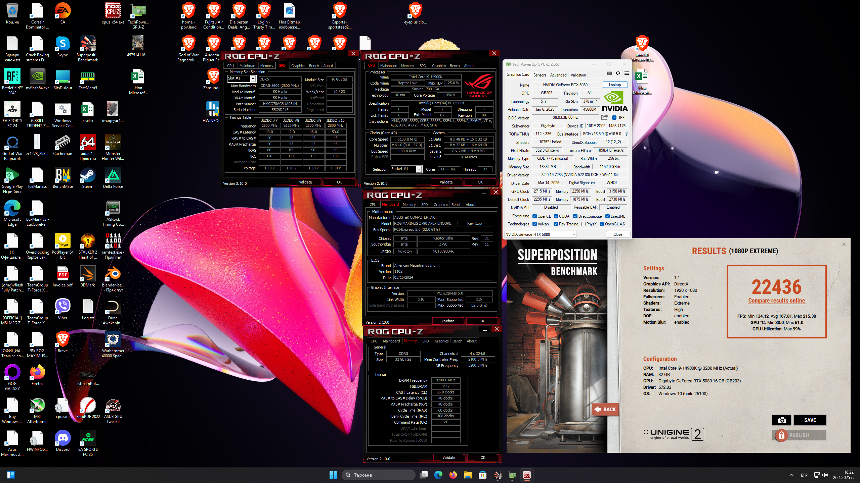The height and width of the screenshot is (483, 860).
Task: Open the Discord desktop icon
Action: click(62, 441)
